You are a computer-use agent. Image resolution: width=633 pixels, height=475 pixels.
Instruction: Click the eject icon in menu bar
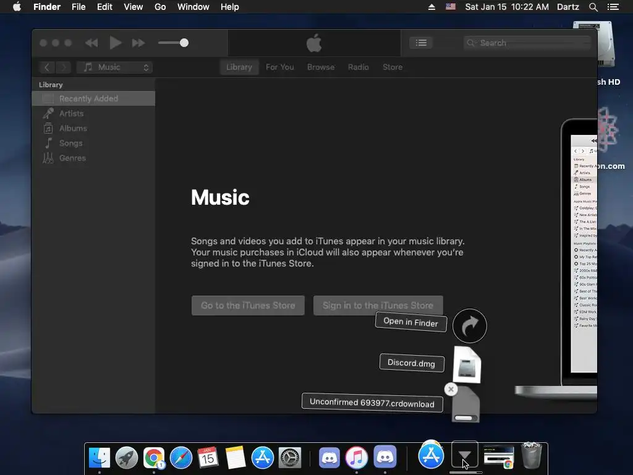[x=431, y=7]
